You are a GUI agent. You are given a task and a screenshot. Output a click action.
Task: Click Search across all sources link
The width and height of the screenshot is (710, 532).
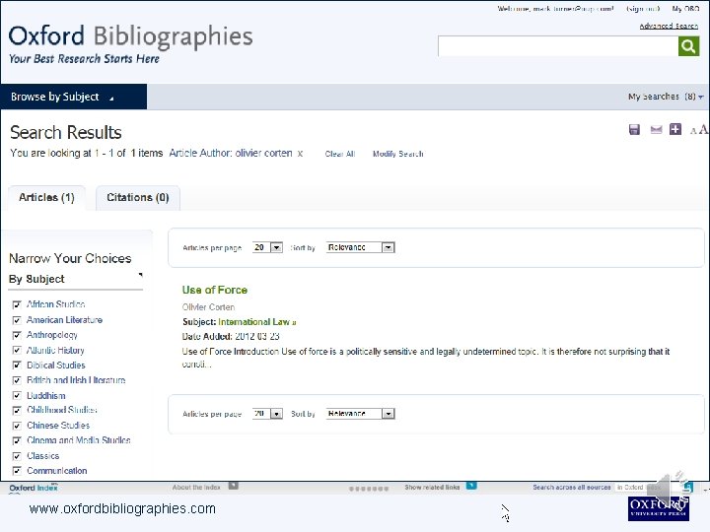[572, 488]
